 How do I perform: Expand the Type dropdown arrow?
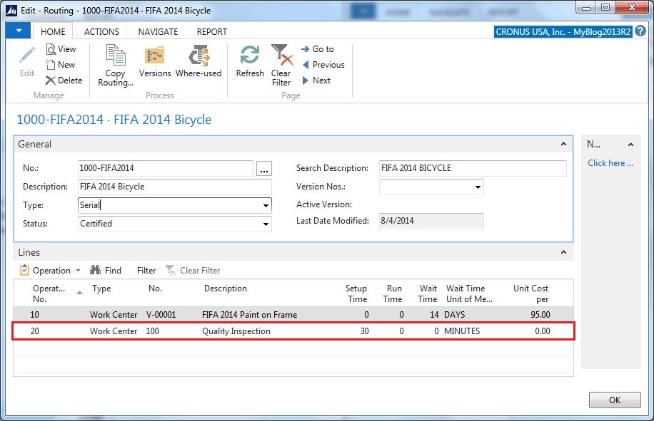[x=266, y=205]
